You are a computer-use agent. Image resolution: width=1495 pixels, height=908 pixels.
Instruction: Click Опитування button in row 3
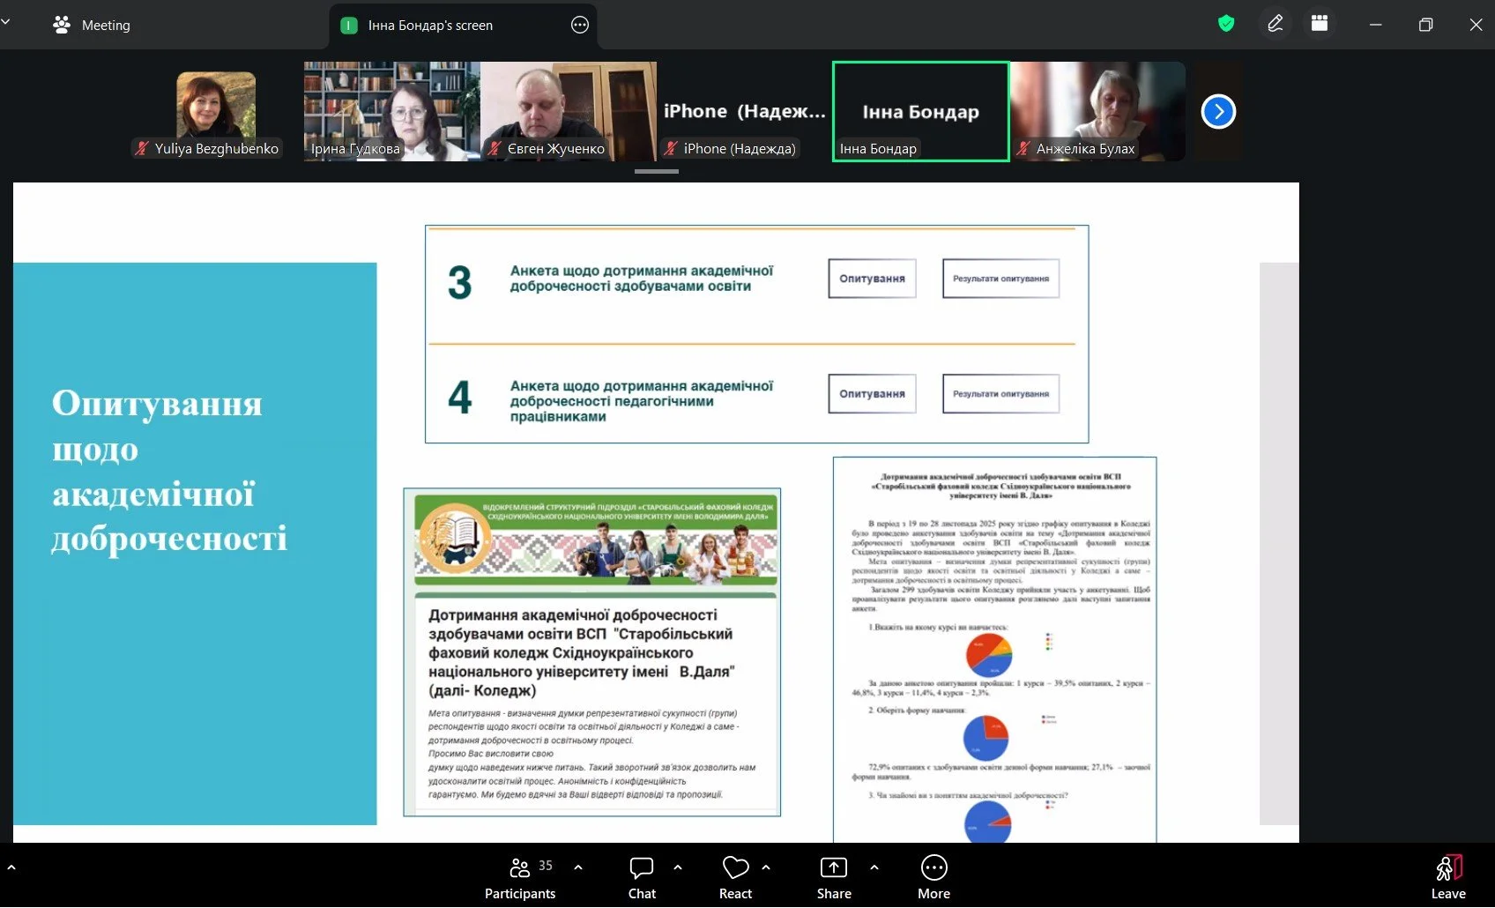point(872,279)
